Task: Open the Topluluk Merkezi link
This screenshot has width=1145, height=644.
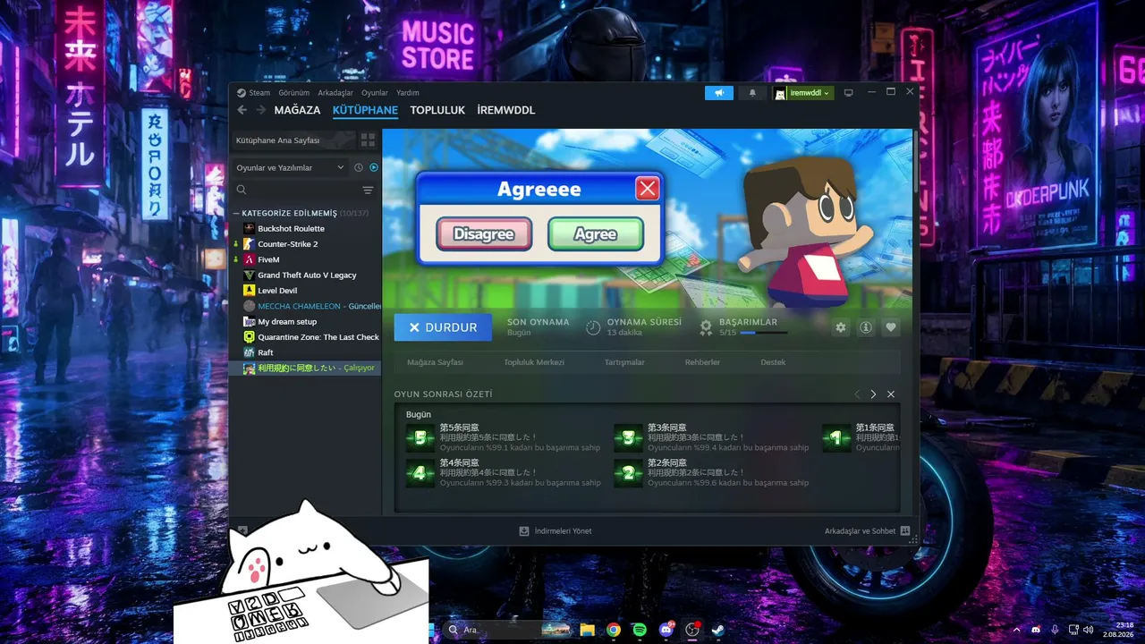Action: (x=534, y=362)
